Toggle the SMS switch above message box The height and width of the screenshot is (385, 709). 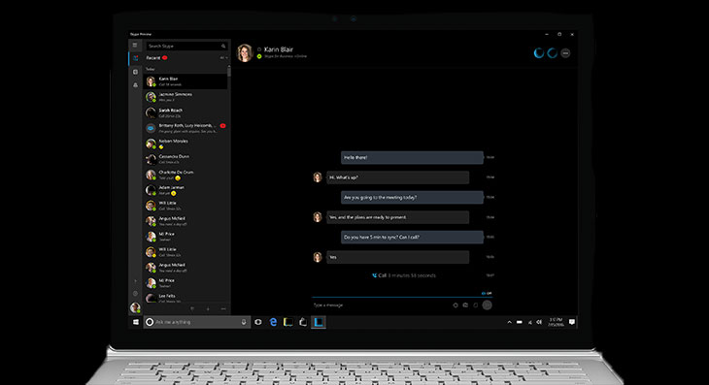pos(487,294)
